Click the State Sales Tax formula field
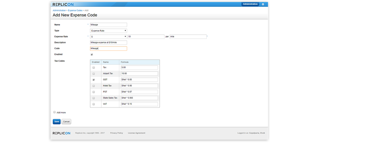 tap(139, 98)
